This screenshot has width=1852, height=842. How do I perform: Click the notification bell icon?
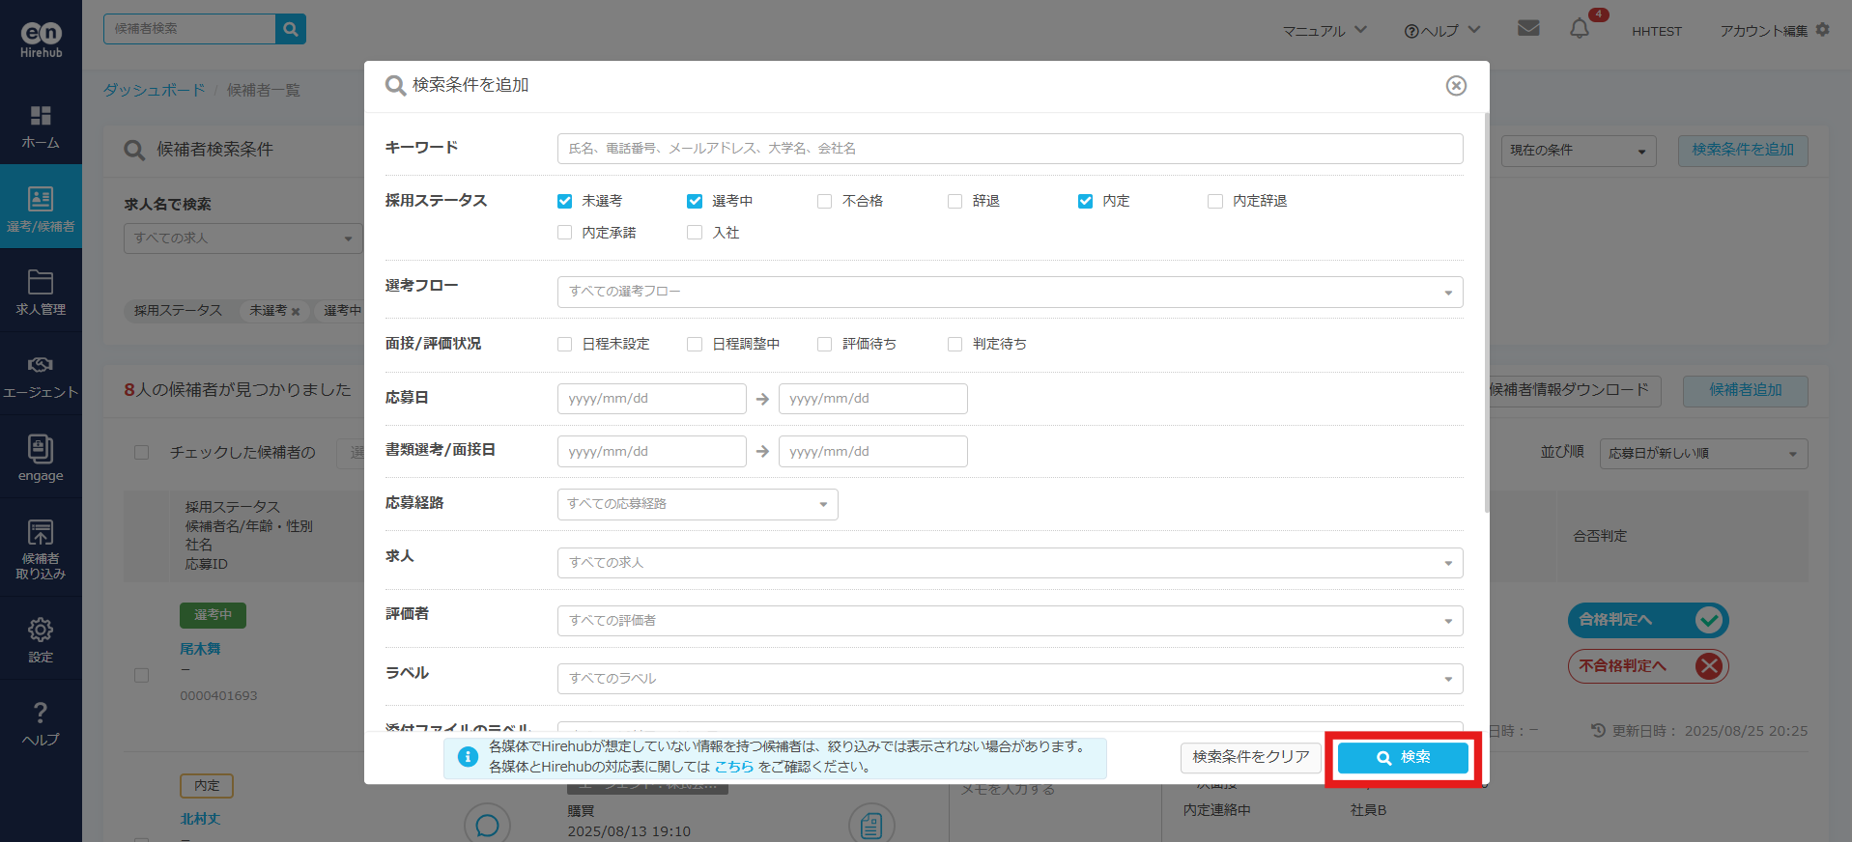pos(1579,29)
